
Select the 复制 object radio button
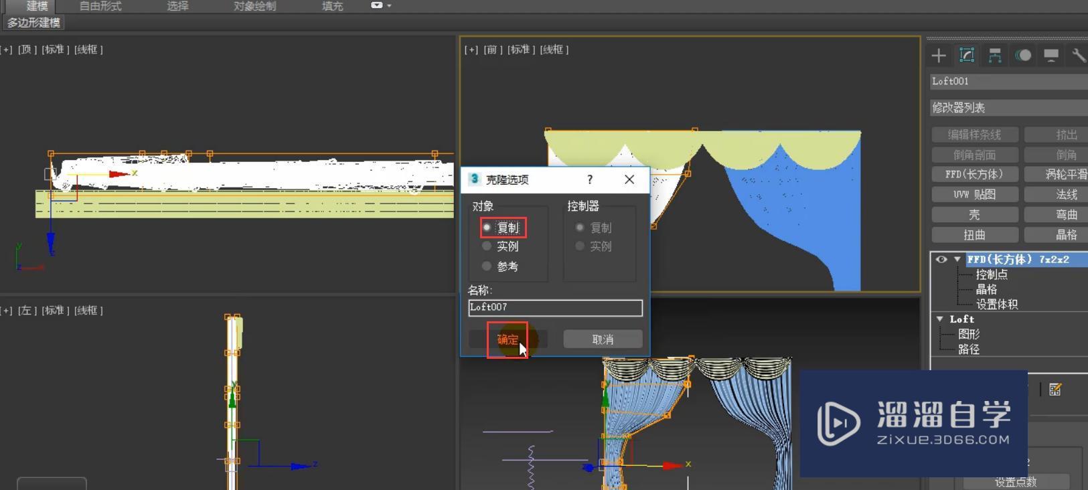click(x=487, y=228)
